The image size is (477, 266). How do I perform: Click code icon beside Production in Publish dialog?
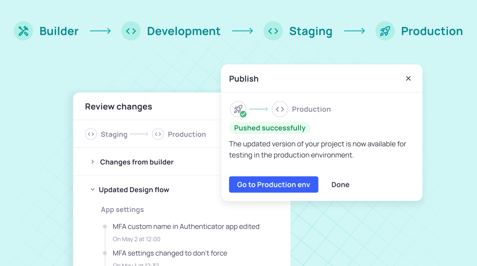click(280, 109)
